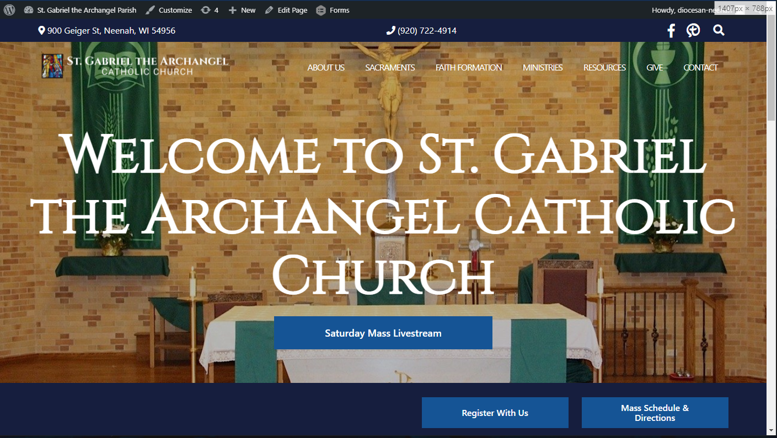The width and height of the screenshot is (777, 438).
Task: Click the circular social icon beside Facebook
Action: pyautogui.click(x=693, y=31)
